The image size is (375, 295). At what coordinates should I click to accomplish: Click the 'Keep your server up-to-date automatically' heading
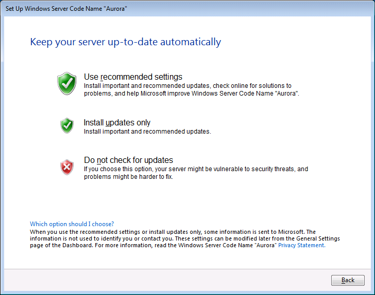click(x=126, y=42)
